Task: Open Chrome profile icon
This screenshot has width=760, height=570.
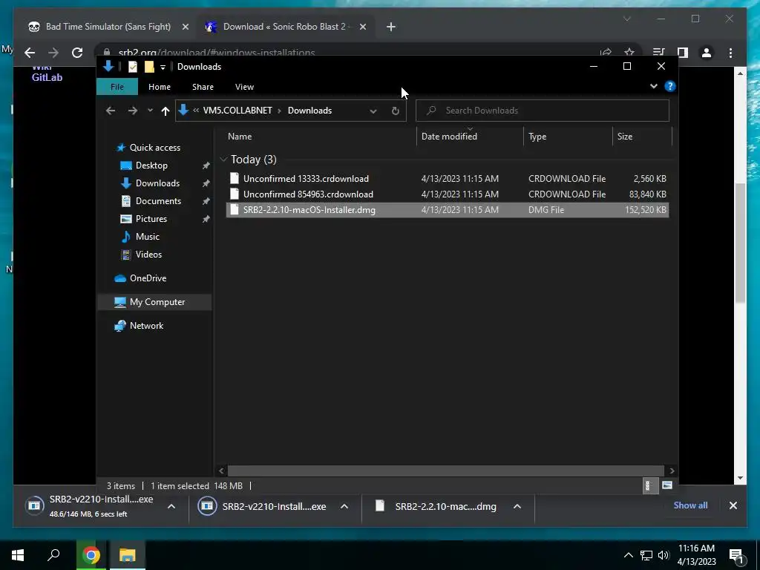Action: 707,53
